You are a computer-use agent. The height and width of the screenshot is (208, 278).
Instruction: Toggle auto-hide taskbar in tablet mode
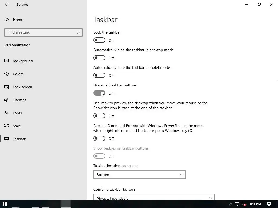click(x=99, y=75)
